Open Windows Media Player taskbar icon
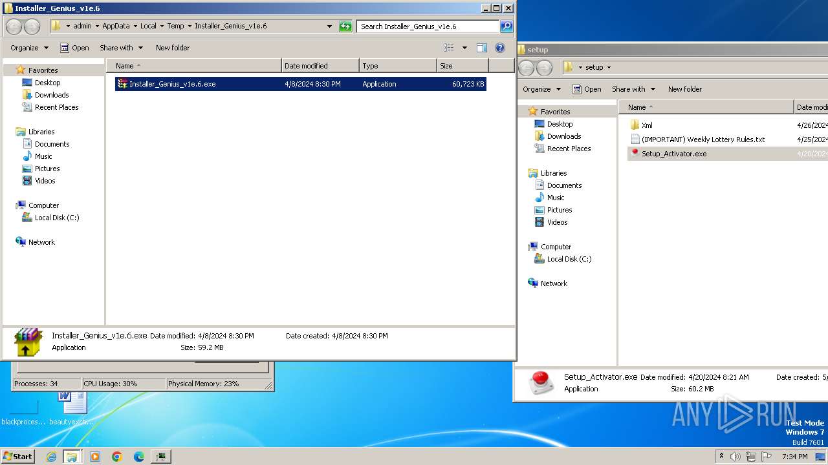This screenshot has width=828, height=465. tap(95, 457)
